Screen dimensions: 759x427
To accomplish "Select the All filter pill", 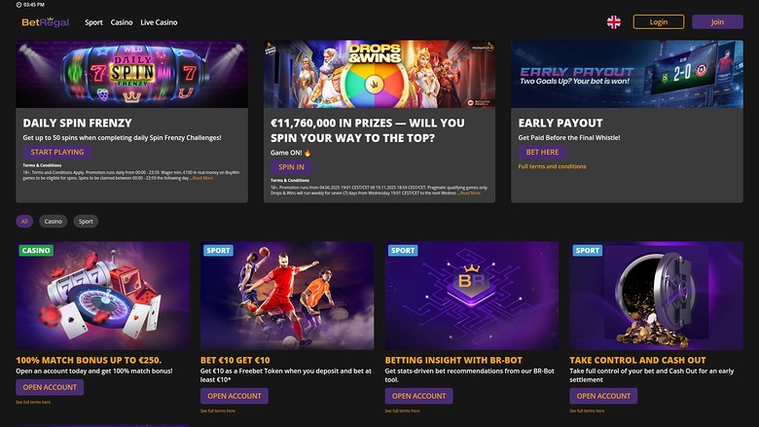I will point(24,221).
